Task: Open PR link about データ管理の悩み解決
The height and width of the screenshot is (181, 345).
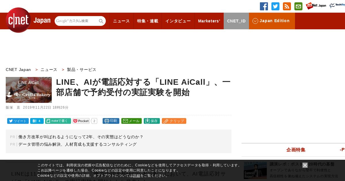Action: (78, 145)
